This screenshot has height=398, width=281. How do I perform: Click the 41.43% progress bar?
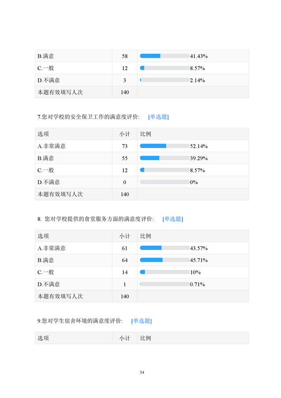pyautogui.click(x=165, y=56)
